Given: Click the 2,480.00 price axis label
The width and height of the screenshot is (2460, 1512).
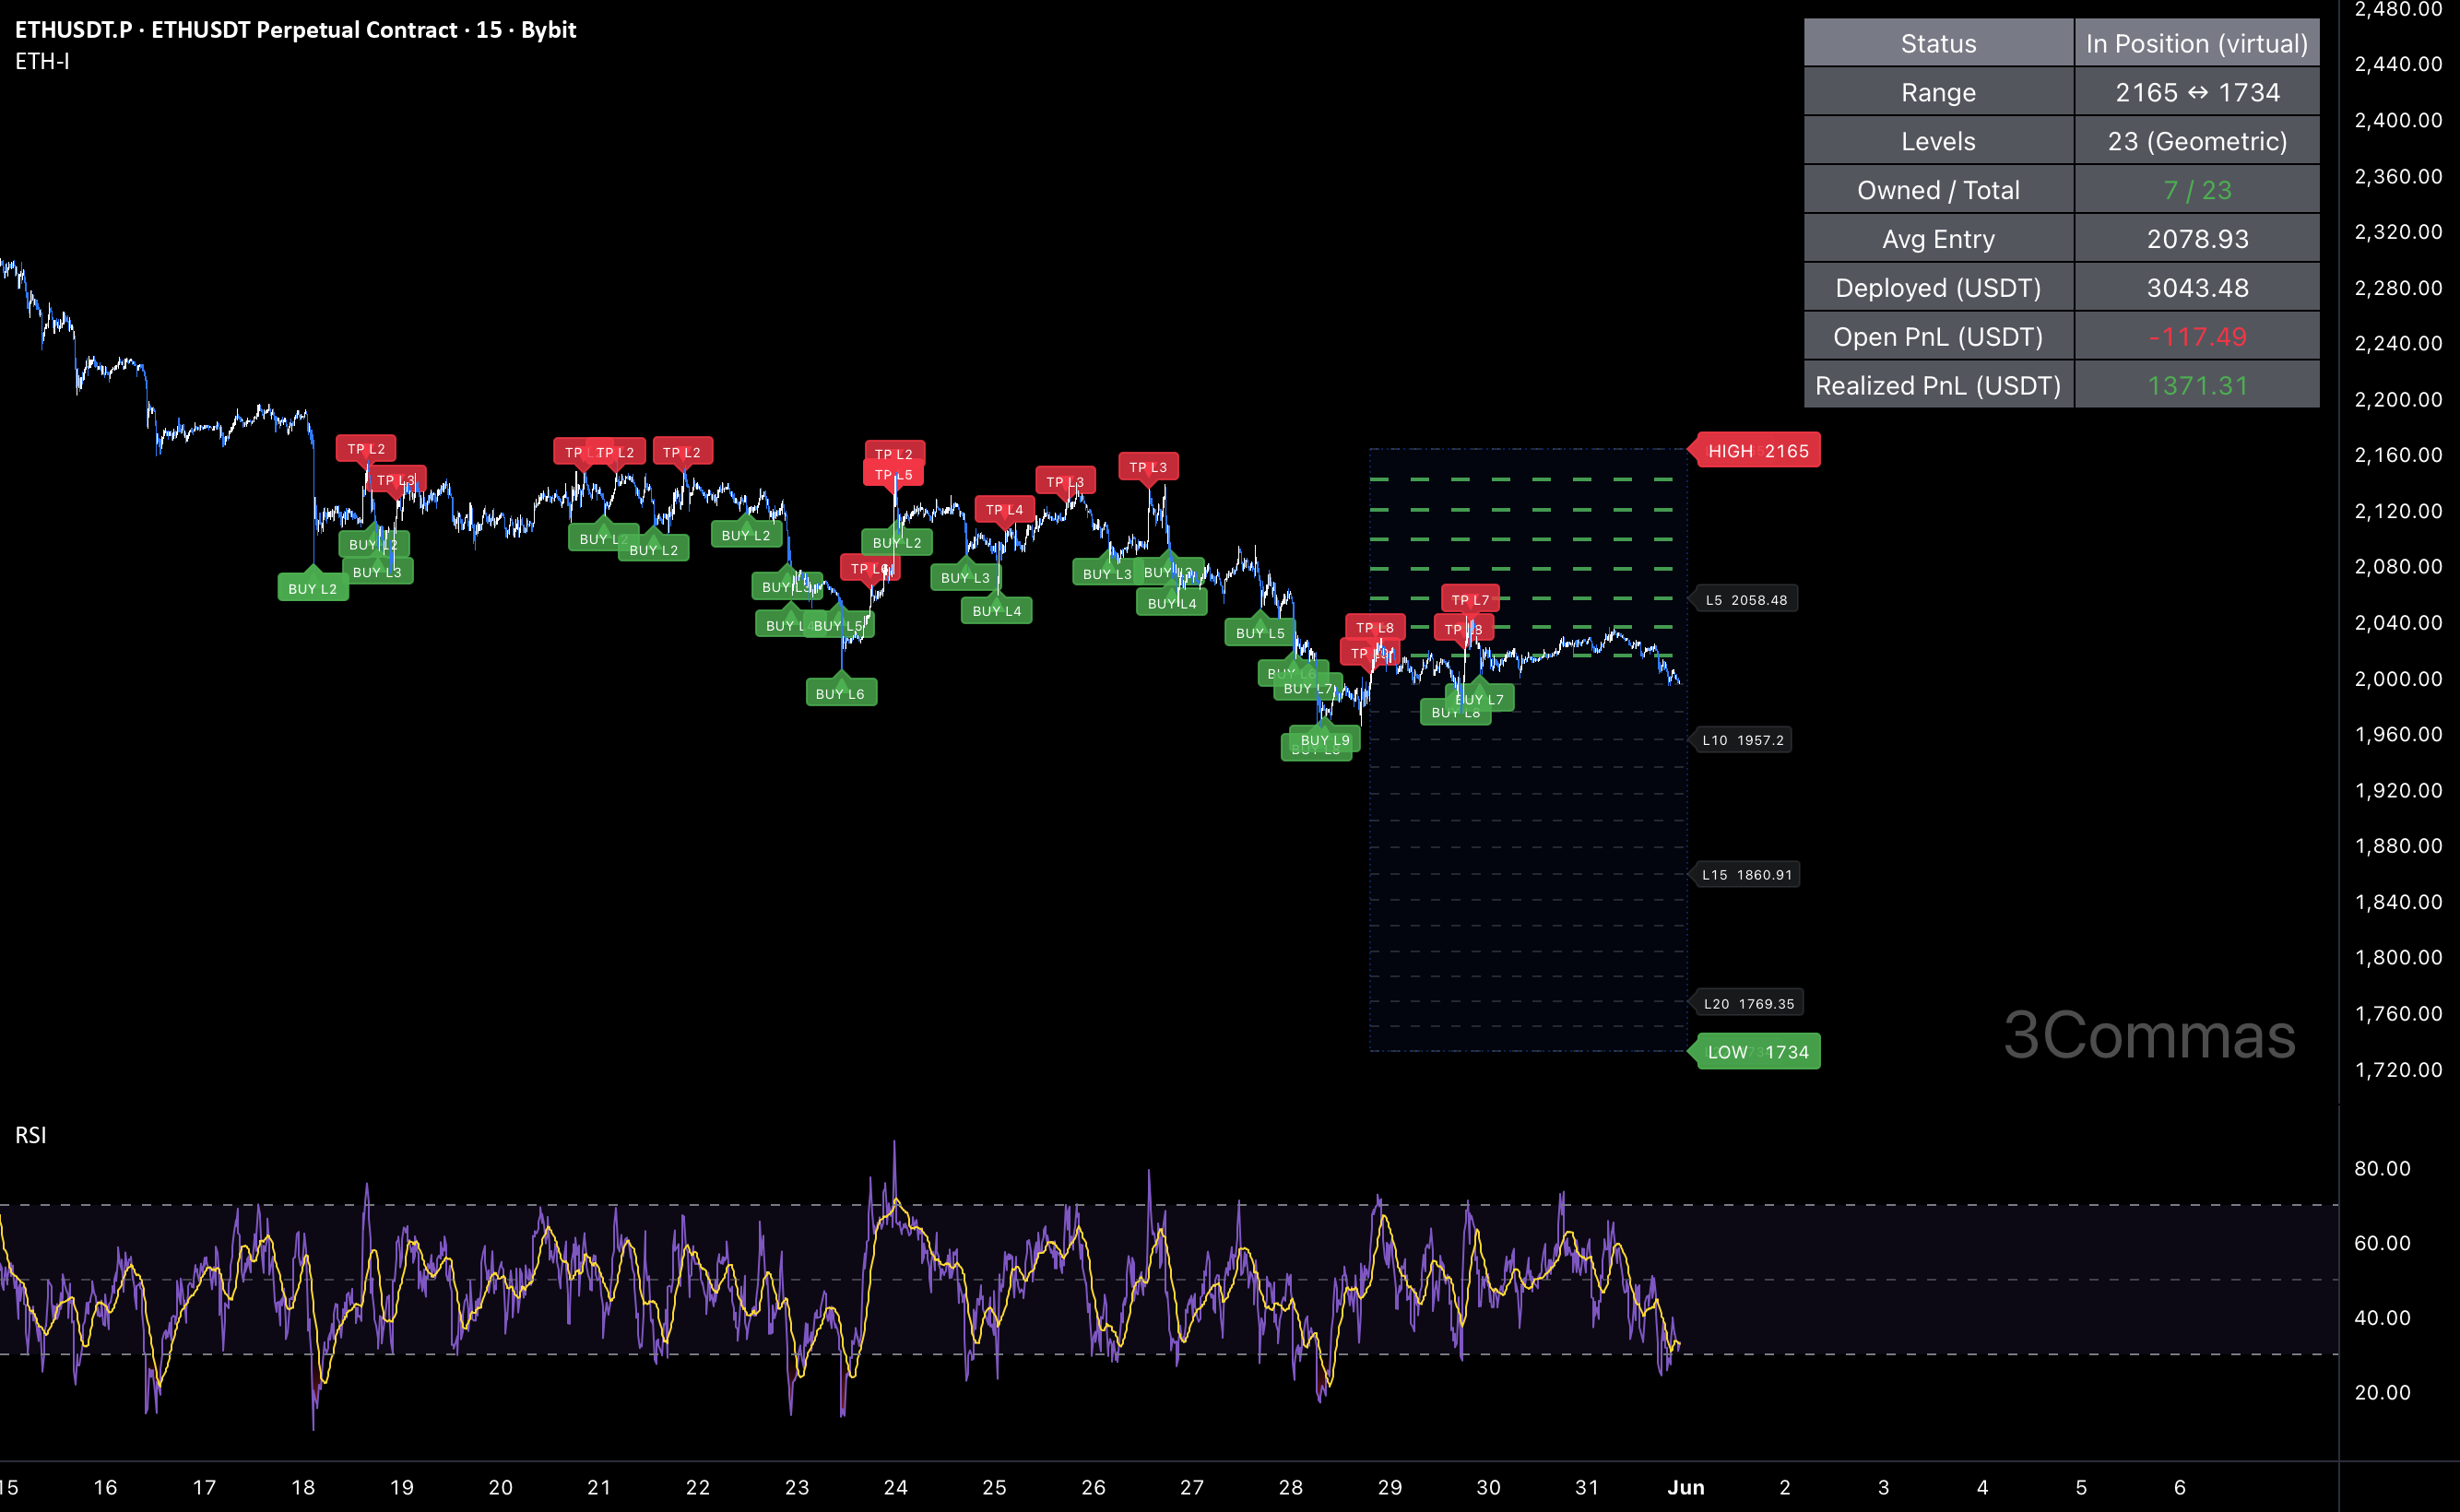Looking at the screenshot, I should click(x=2398, y=10).
